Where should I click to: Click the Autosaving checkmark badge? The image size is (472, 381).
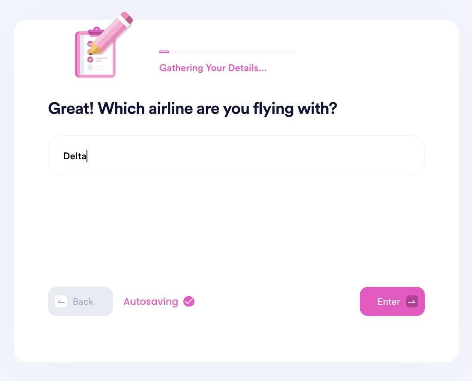click(189, 301)
